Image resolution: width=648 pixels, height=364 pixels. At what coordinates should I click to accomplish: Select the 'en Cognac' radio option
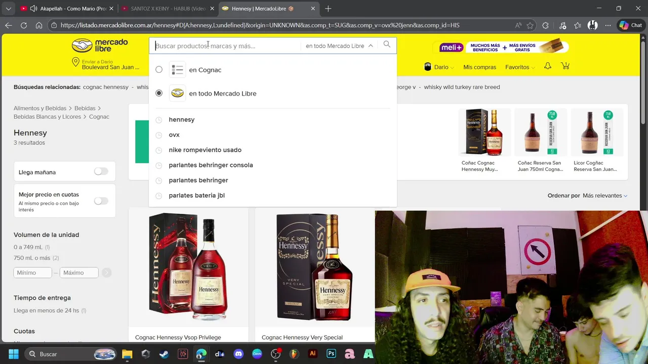pyautogui.click(x=159, y=70)
